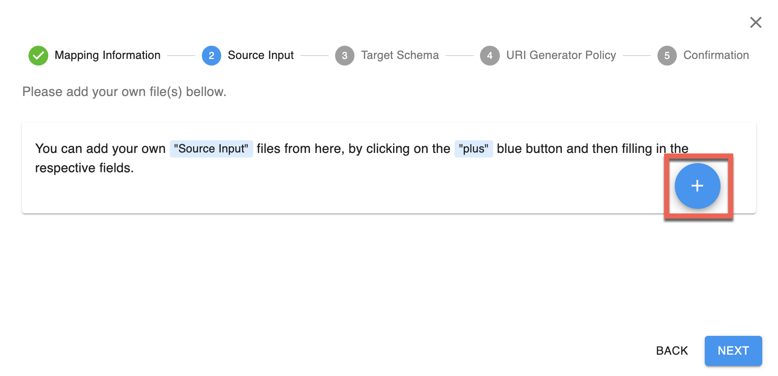Click the "plus" highlighted chip
Image resolution: width=778 pixels, height=376 pixels.
(x=473, y=149)
